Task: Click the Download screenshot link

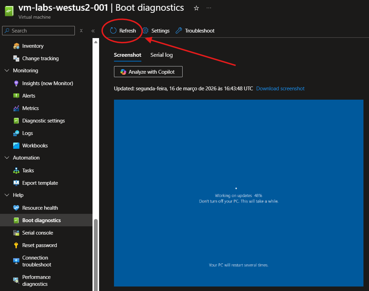Action: click(280, 89)
